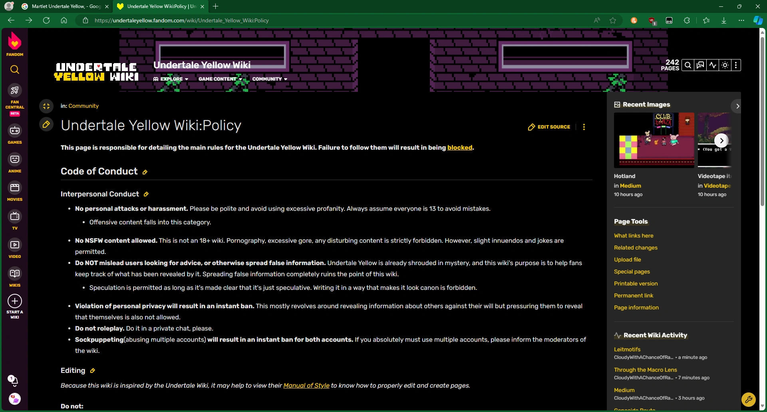Open Discussions via the speech bubble icon

(x=700, y=65)
